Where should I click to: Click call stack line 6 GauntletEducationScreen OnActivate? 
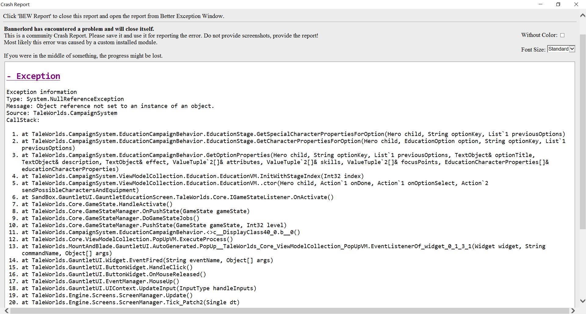(x=178, y=197)
